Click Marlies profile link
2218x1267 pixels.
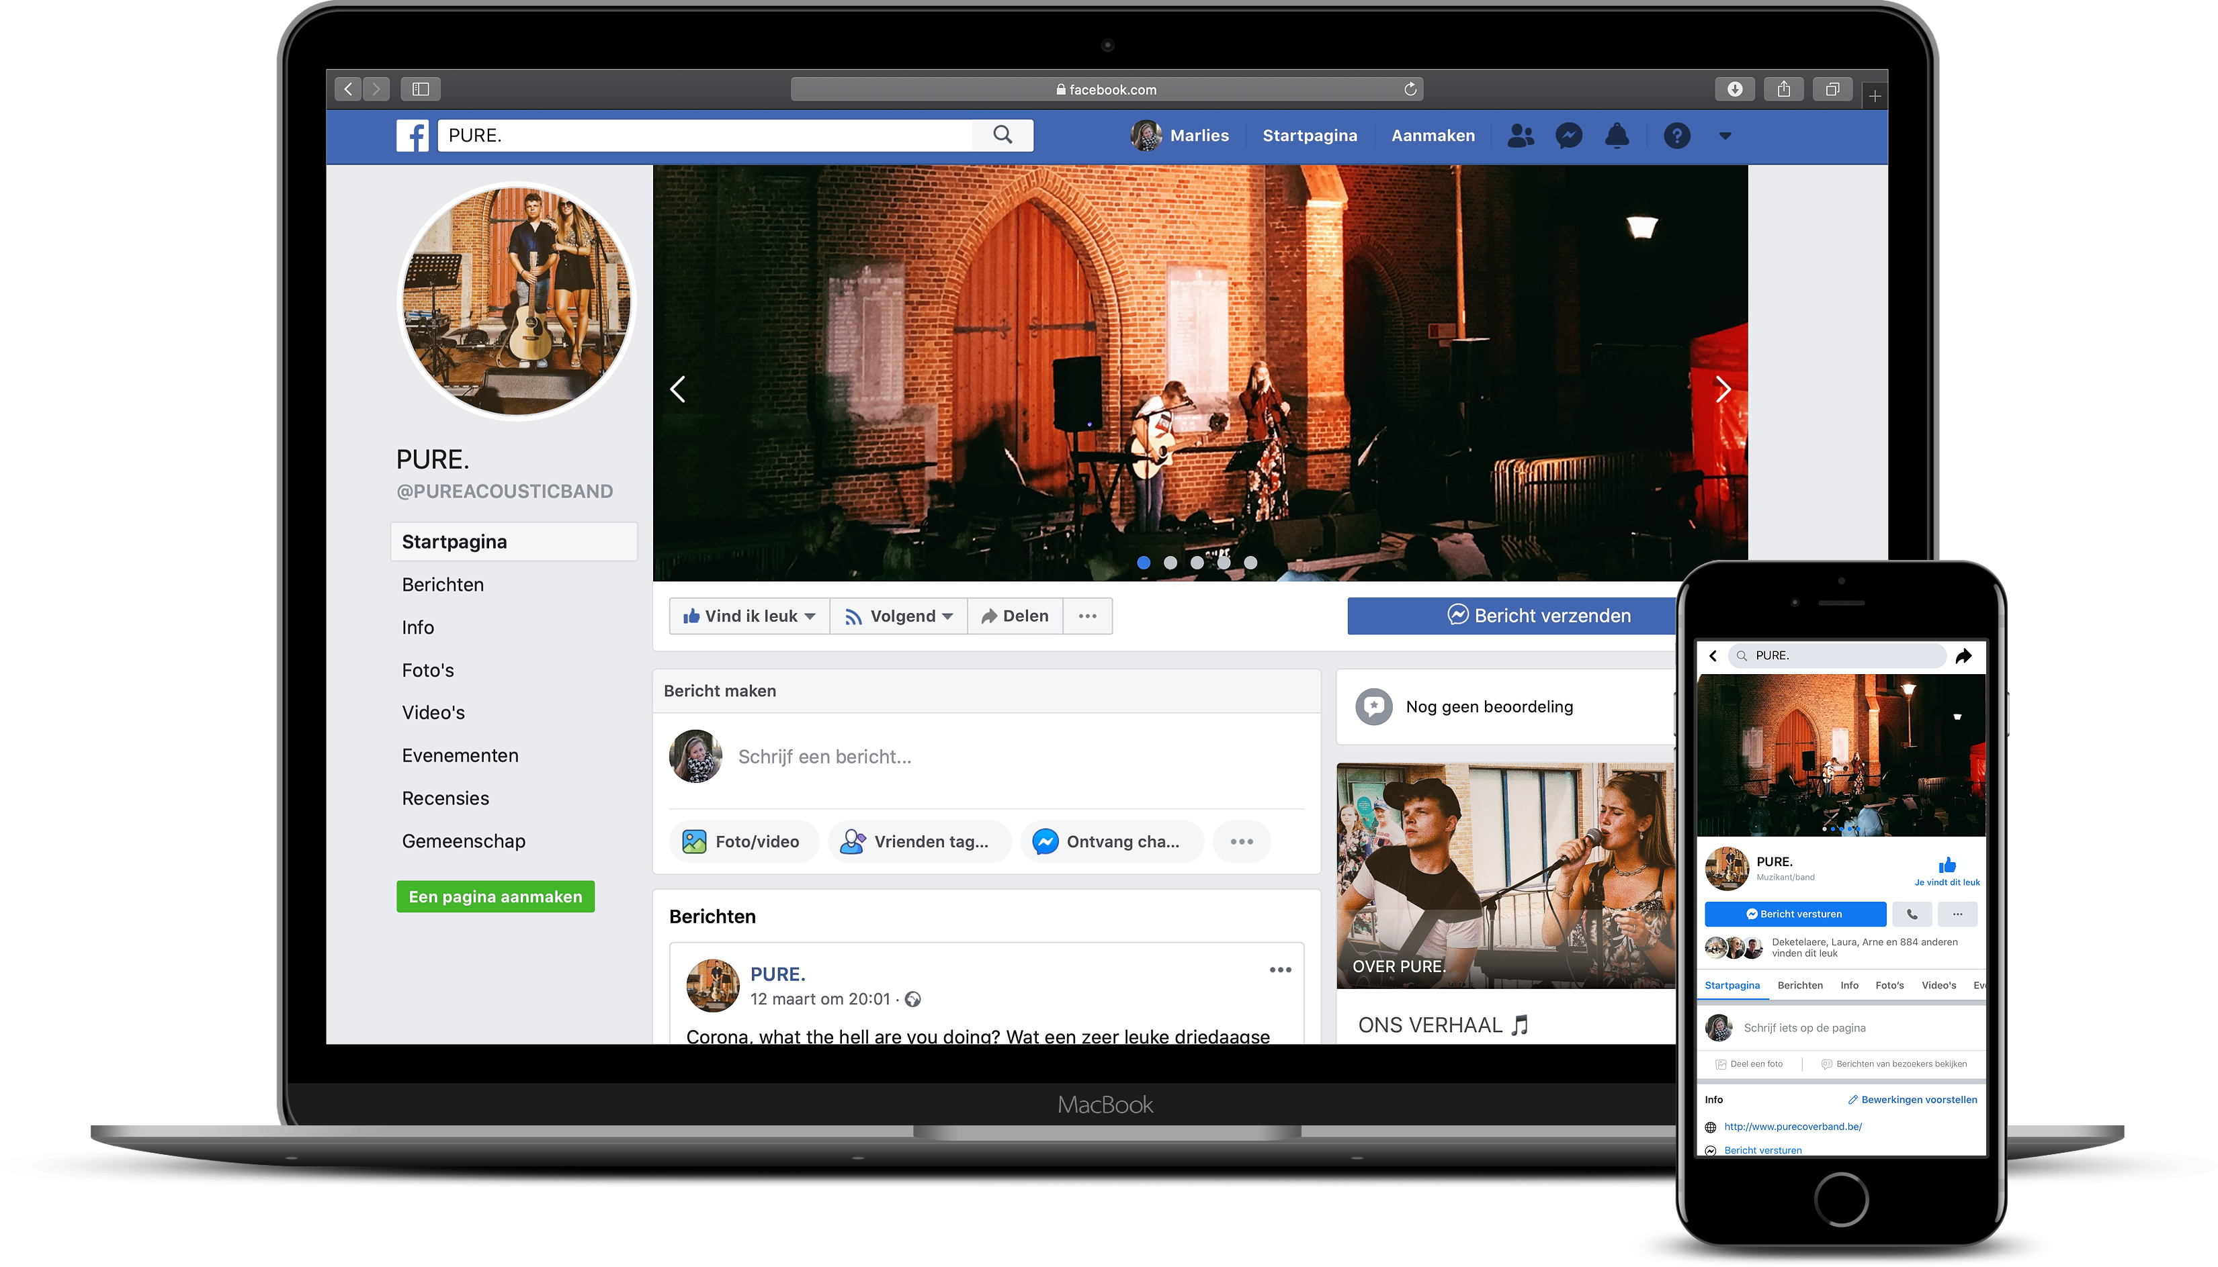(x=1180, y=136)
